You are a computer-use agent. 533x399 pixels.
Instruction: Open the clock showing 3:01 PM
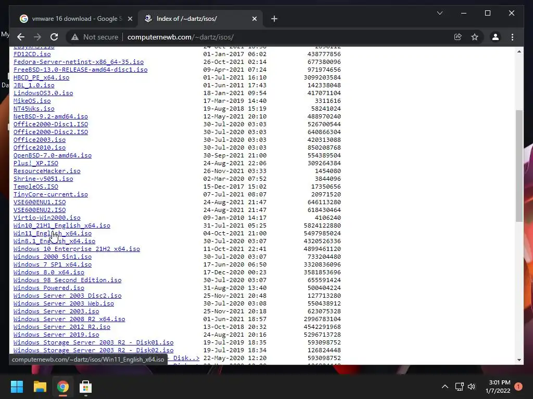coord(498,387)
